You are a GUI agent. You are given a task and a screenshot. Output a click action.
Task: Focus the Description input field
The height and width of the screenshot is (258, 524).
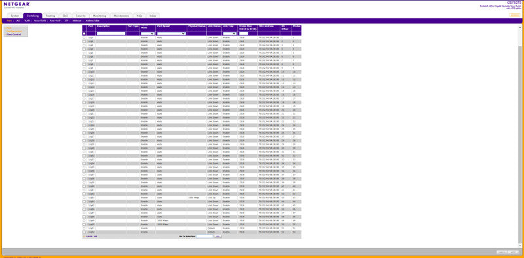pyautogui.click(x=111, y=33)
